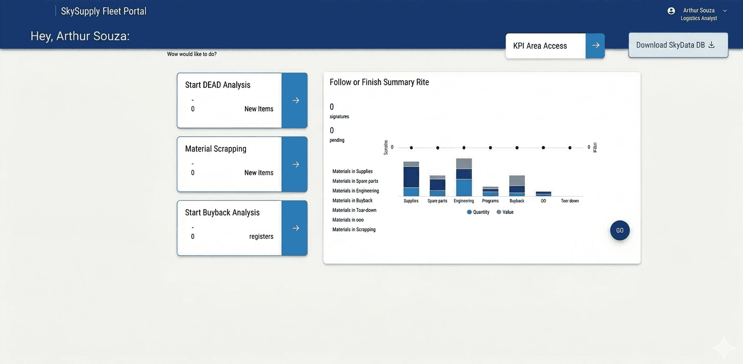Click the SkySupply Fleet Portal title

pyautogui.click(x=104, y=11)
